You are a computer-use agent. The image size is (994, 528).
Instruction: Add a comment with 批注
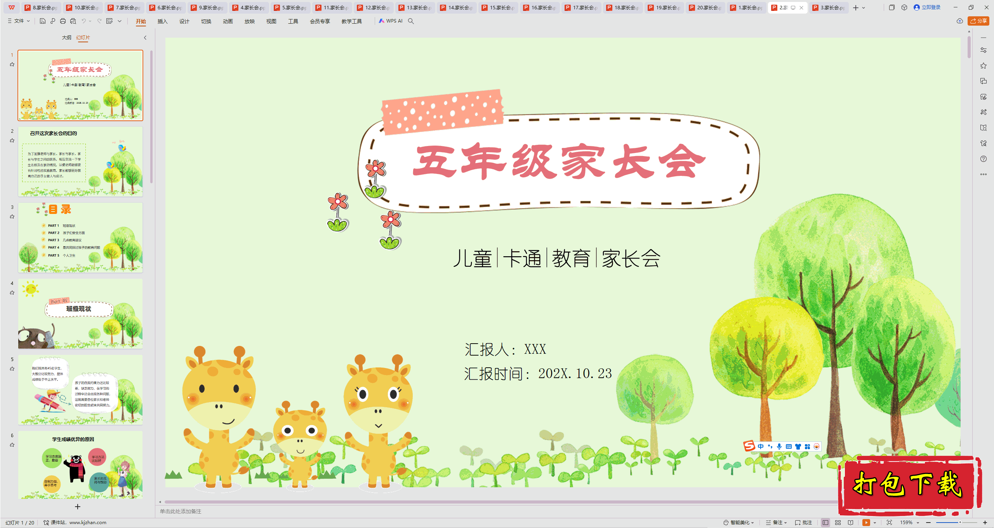click(x=804, y=523)
